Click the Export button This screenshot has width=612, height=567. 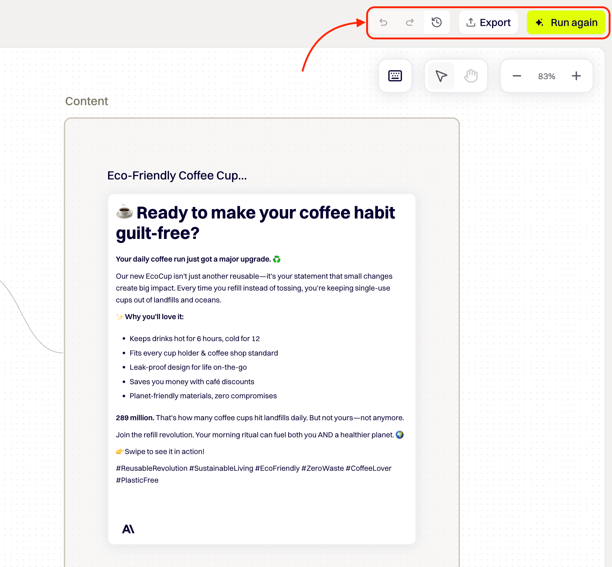coord(488,23)
